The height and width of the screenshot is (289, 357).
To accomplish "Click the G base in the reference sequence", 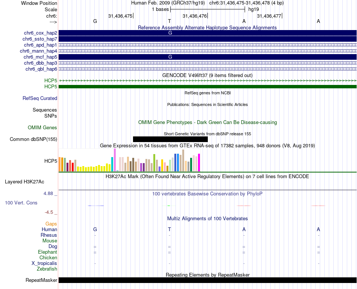I will pyautogui.click(x=95, y=21).
